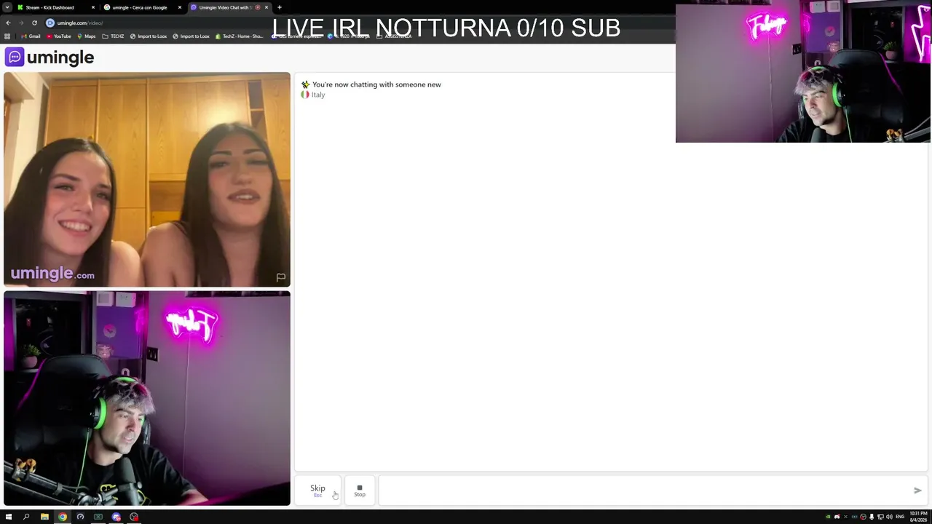The width and height of the screenshot is (932, 524).
Task: Reload the Umingle page
Action: tap(34, 23)
